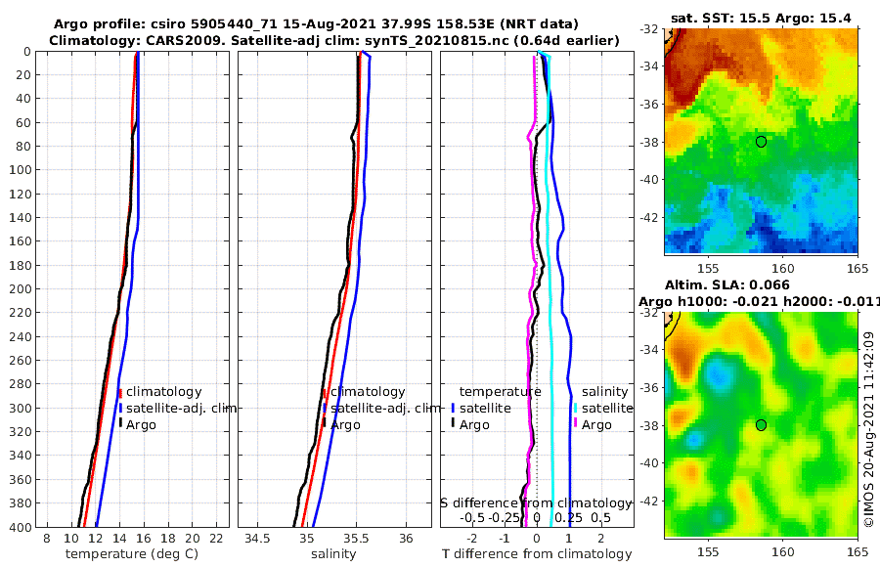The width and height of the screenshot is (880, 567).
Task: Click the Argo position circle on SST map
Action: coord(761,142)
